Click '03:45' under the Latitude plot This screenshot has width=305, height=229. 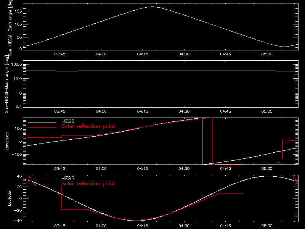point(60,226)
